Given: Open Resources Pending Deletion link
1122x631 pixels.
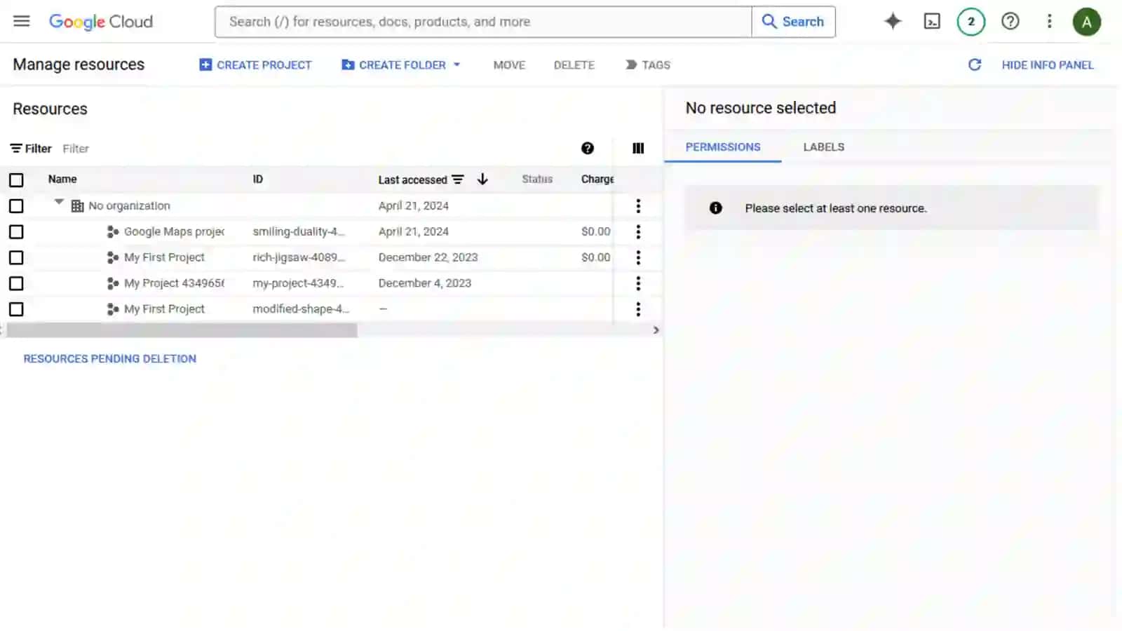Looking at the screenshot, I should coord(110,359).
